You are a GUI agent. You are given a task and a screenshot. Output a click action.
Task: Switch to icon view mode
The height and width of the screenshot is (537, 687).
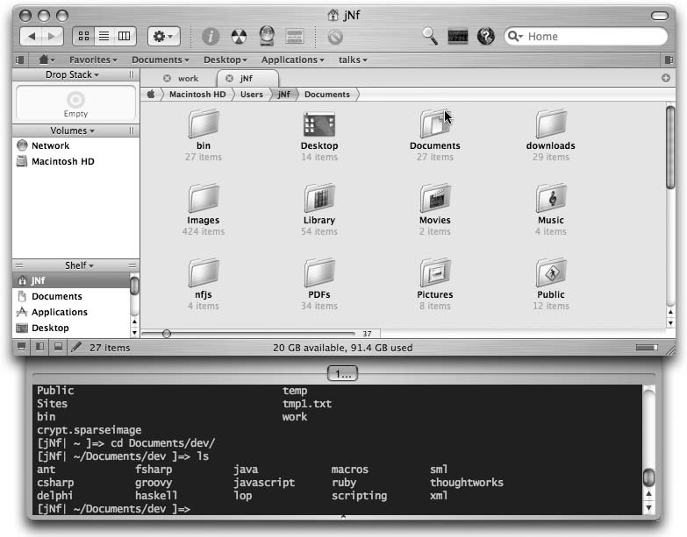point(85,36)
